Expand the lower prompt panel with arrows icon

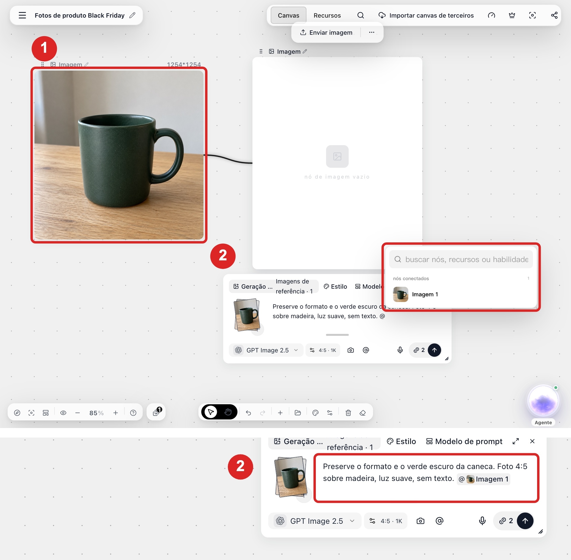tap(516, 441)
